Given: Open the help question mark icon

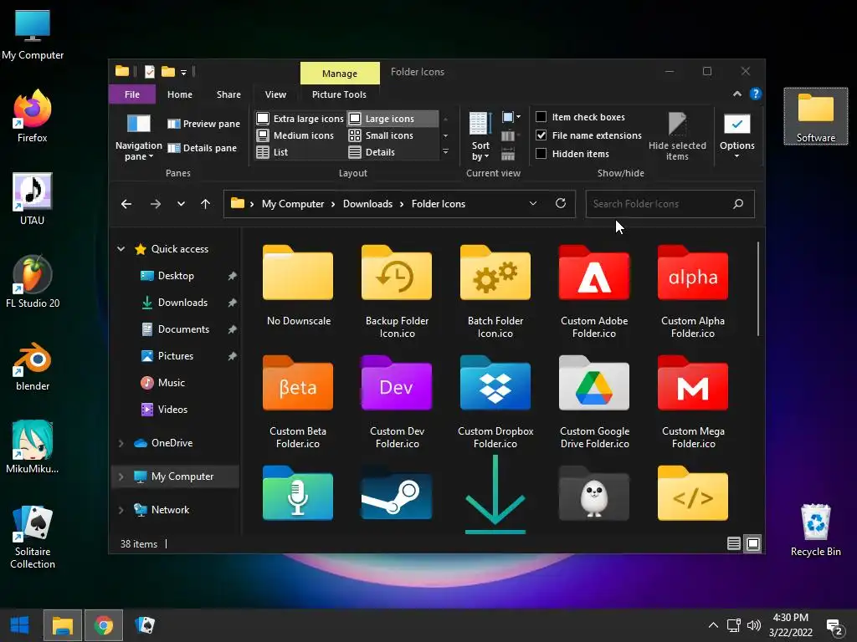Looking at the screenshot, I should point(756,94).
